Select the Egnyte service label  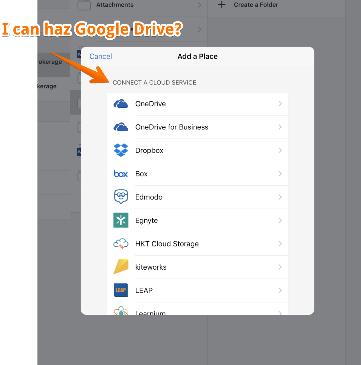[147, 220]
